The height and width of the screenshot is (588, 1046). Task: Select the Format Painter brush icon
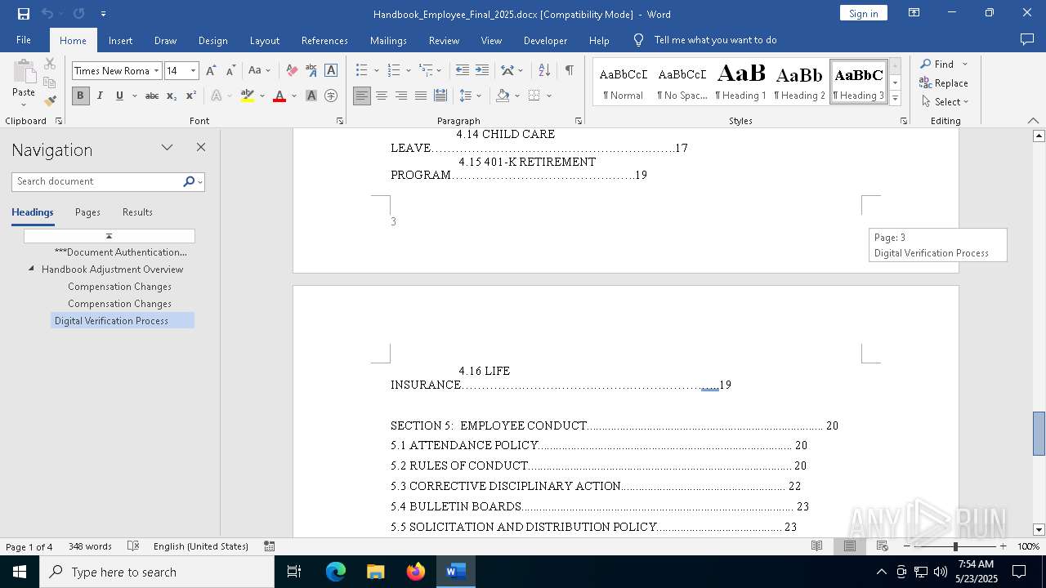[x=50, y=101]
